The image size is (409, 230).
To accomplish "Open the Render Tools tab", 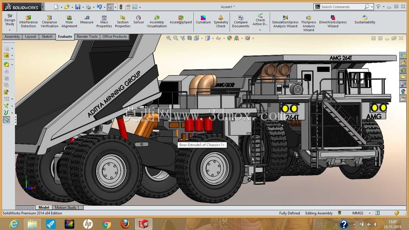I will point(87,37).
